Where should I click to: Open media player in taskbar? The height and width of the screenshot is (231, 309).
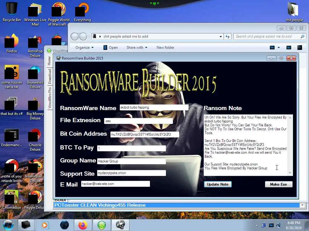[x=45, y=225]
